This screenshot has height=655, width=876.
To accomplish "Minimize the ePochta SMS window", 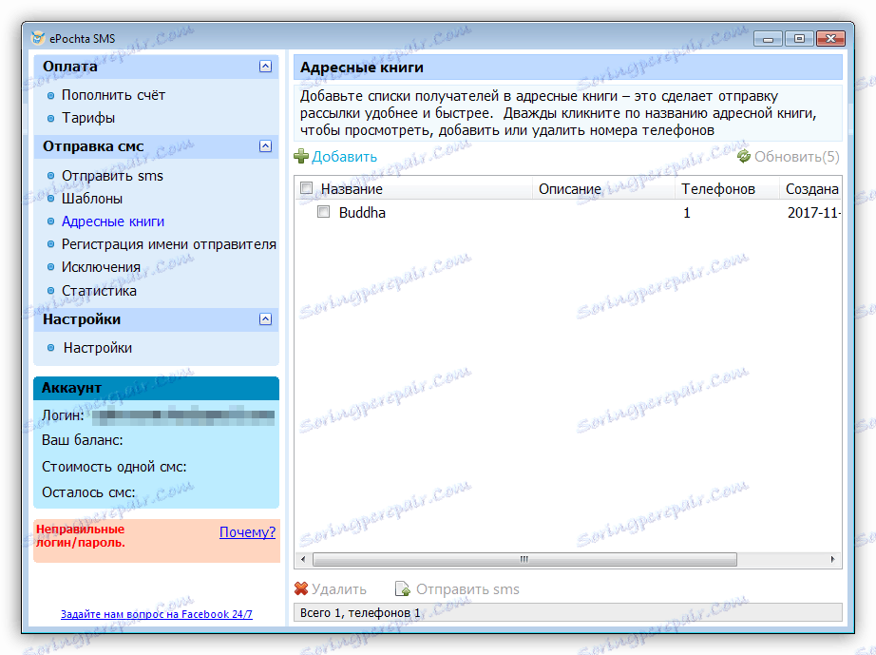I will click(769, 38).
